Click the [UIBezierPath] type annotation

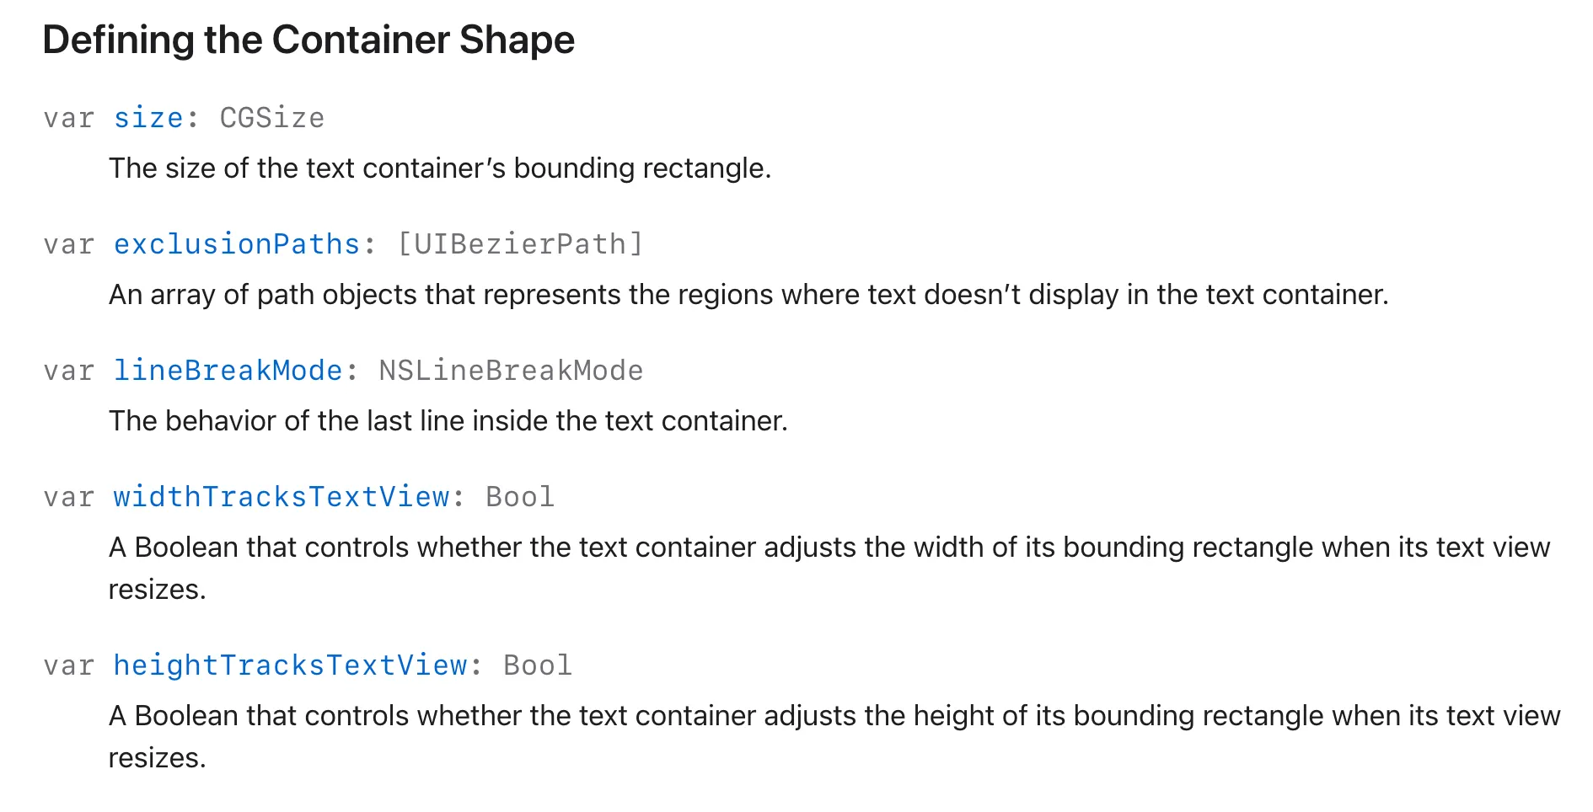tap(520, 244)
